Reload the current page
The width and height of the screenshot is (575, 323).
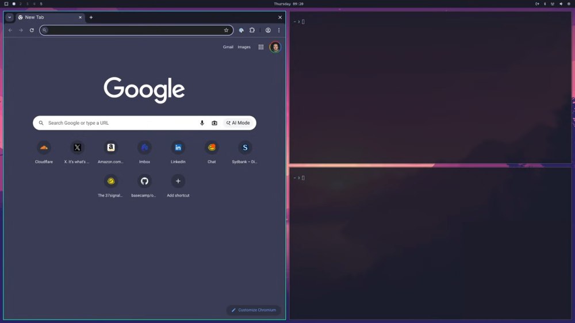tap(32, 30)
